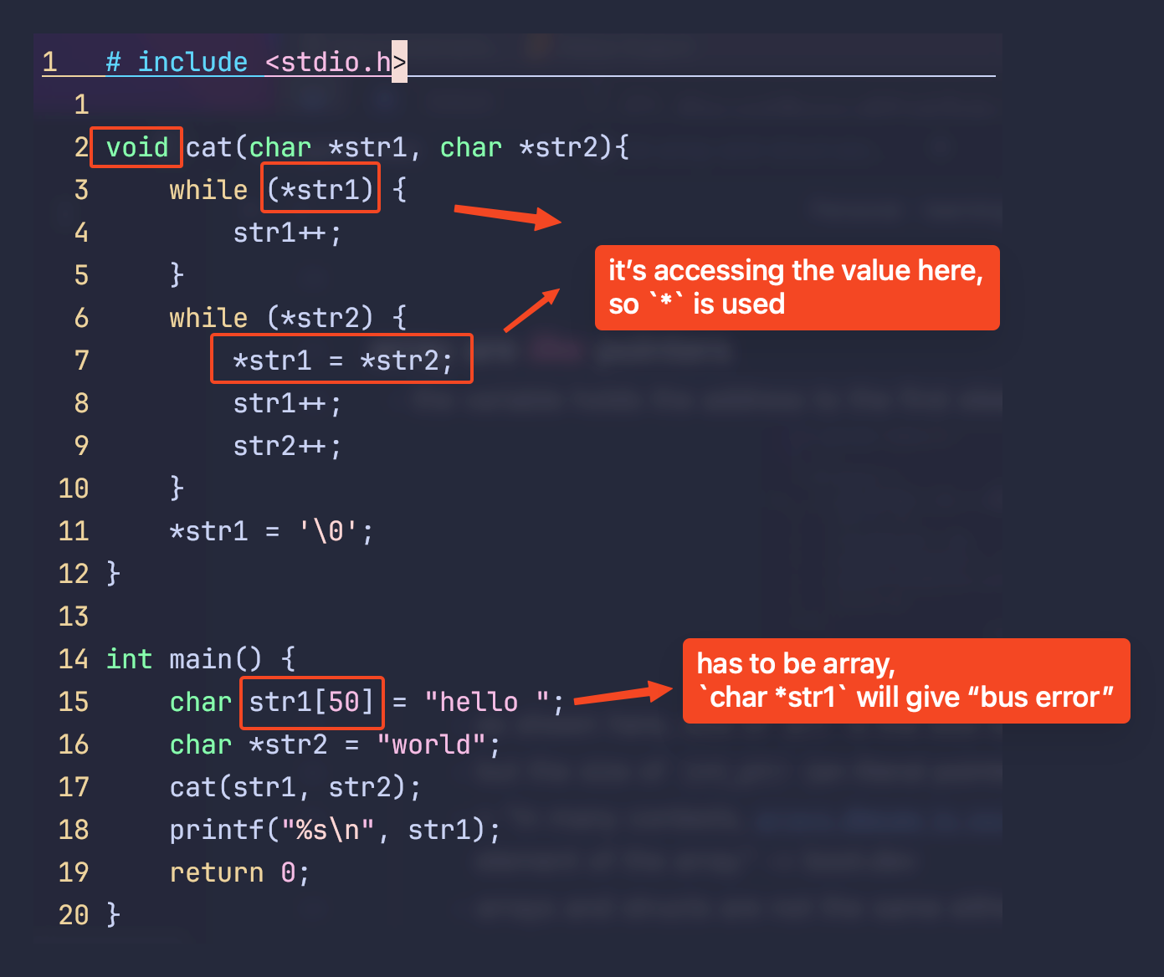The width and height of the screenshot is (1164, 977).
Task: Click the boxed (*str1) while condition
Action: coord(320,189)
